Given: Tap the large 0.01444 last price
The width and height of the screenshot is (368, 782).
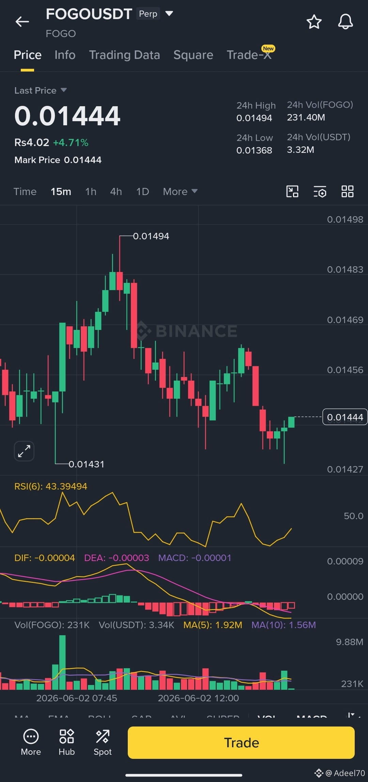Looking at the screenshot, I should pos(67,116).
